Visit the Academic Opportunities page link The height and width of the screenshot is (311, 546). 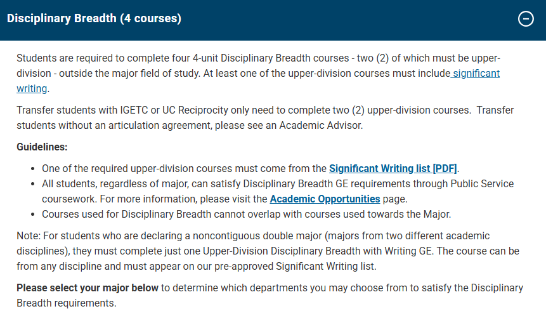tap(325, 199)
